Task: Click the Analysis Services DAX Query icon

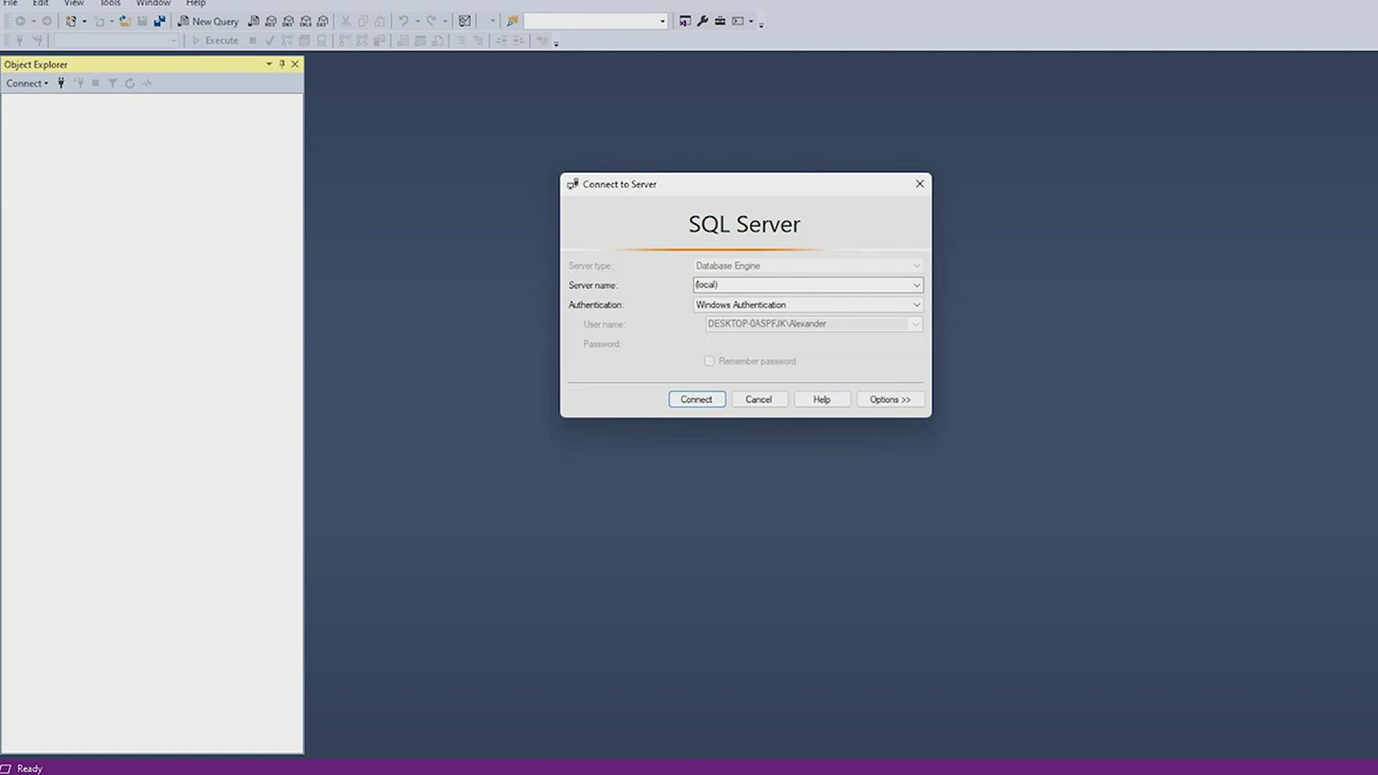Action: pos(322,21)
